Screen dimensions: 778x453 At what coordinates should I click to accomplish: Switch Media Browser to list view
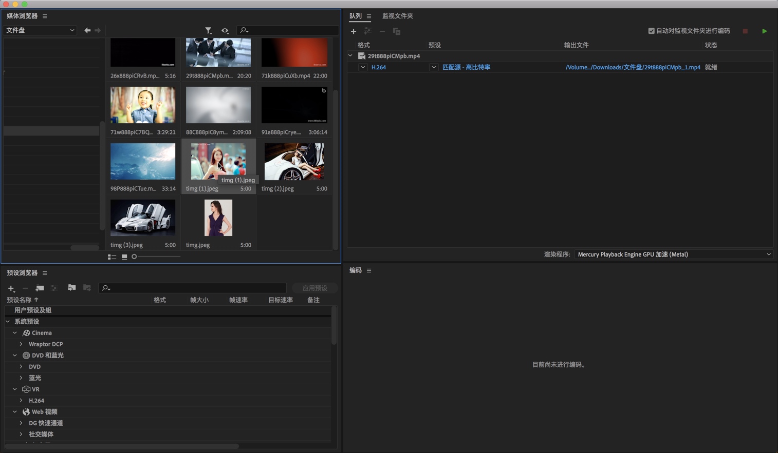click(x=113, y=257)
